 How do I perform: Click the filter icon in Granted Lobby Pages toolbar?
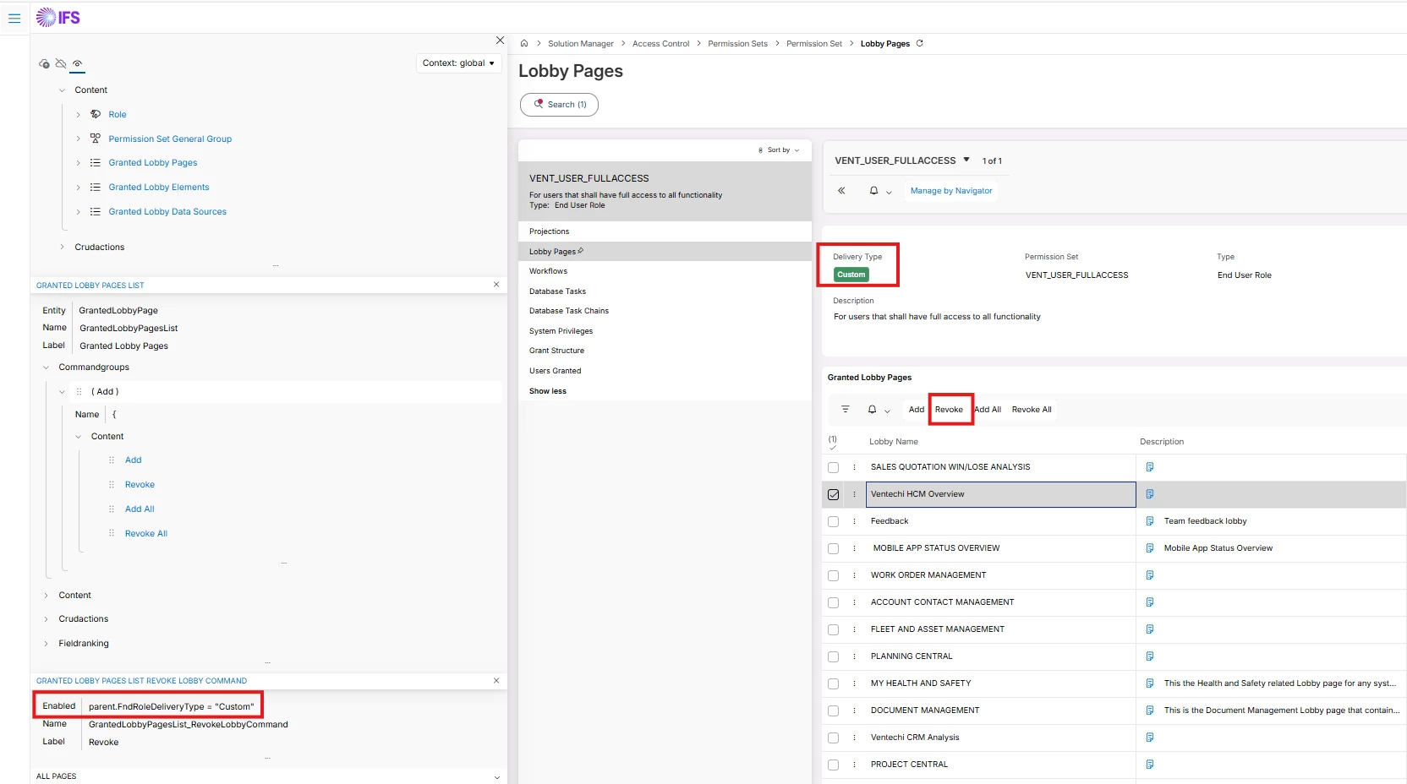pos(845,410)
